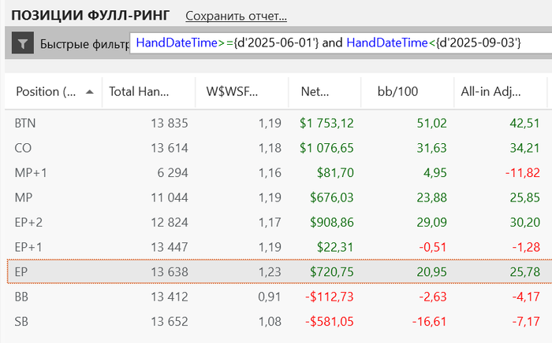This screenshot has height=343, width=552.
Task: Open the Сохранить отчет link
Action: click(x=236, y=16)
